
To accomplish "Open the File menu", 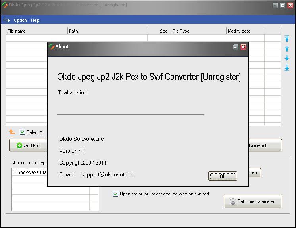I will click(6, 20).
